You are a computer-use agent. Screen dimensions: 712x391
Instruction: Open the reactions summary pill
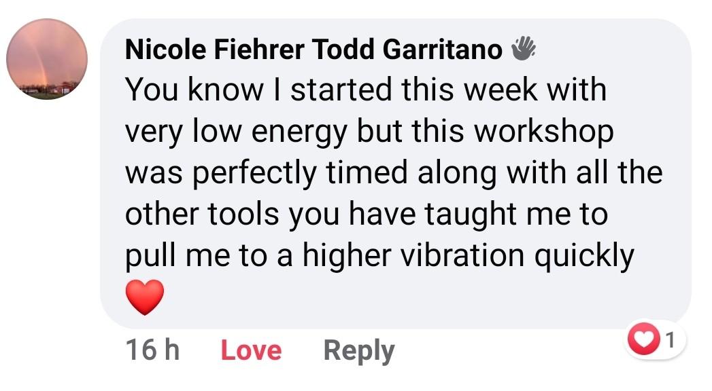(x=656, y=339)
